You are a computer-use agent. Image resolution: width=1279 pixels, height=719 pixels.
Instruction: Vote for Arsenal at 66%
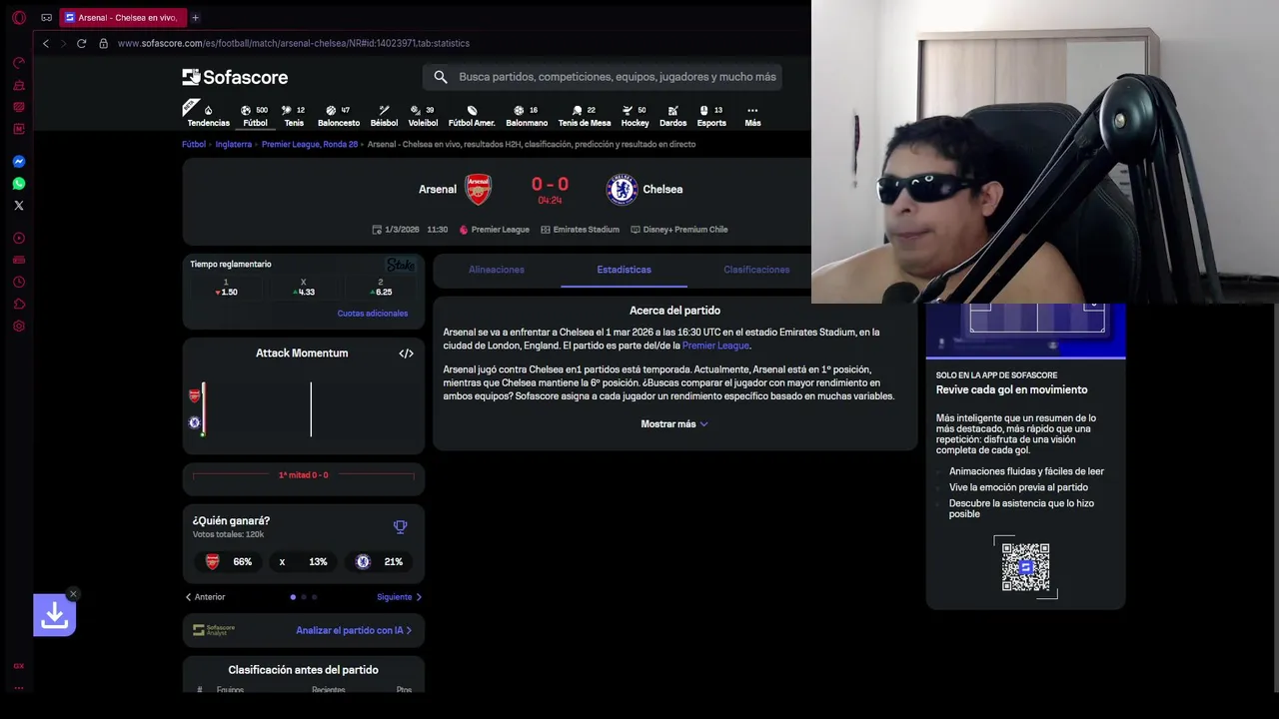click(x=229, y=562)
